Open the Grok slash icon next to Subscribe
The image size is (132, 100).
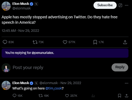(120, 5)
